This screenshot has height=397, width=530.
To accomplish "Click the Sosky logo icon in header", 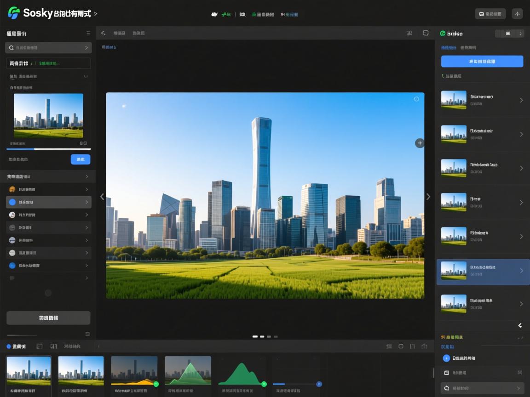I will pos(14,13).
